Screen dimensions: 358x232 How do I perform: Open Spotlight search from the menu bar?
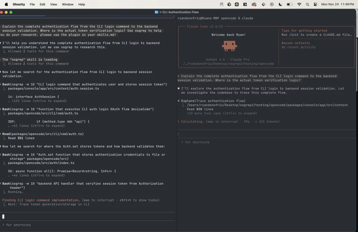point(307,4)
